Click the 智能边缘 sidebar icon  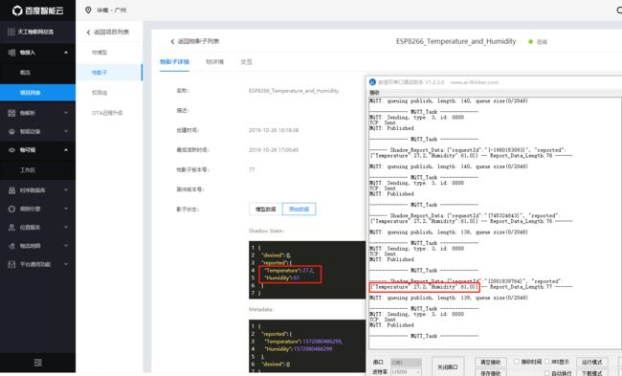[x=11, y=132]
